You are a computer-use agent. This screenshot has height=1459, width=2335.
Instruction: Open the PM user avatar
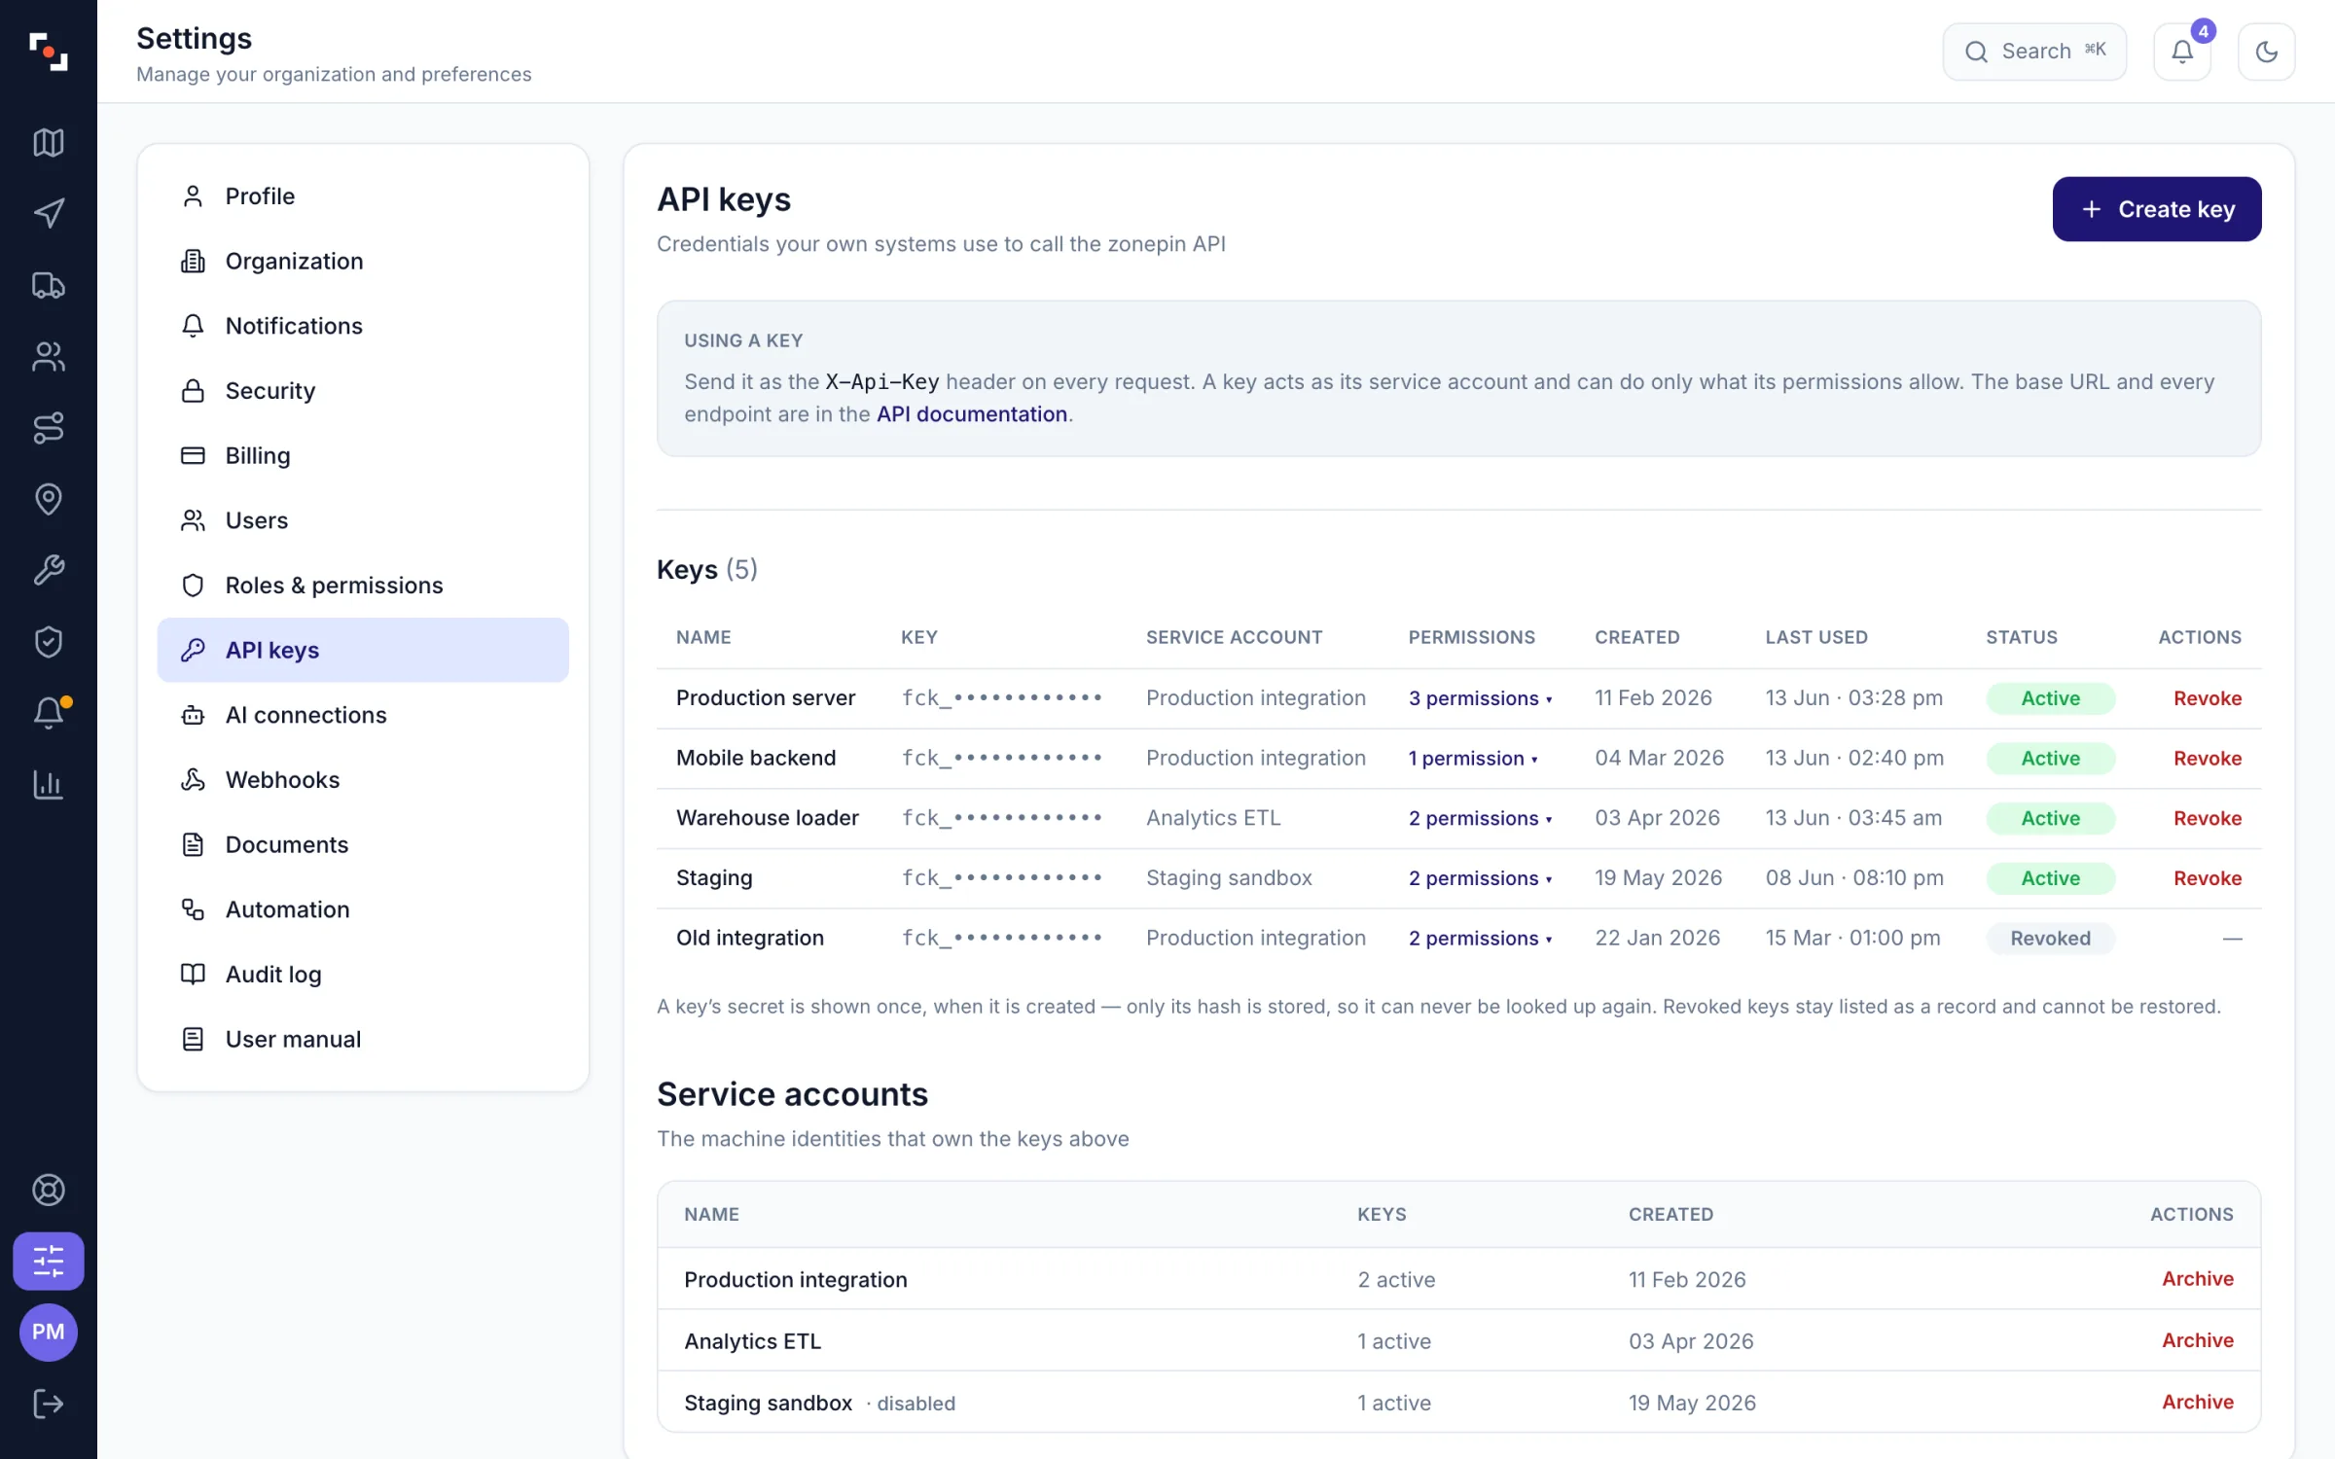click(49, 1332)
